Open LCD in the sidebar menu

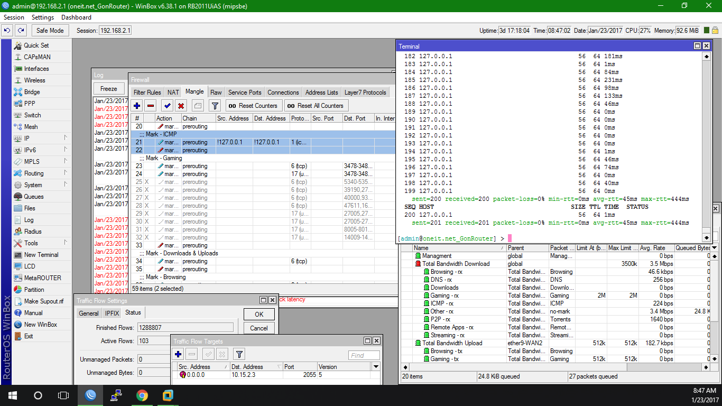click(x=30, y=266)
